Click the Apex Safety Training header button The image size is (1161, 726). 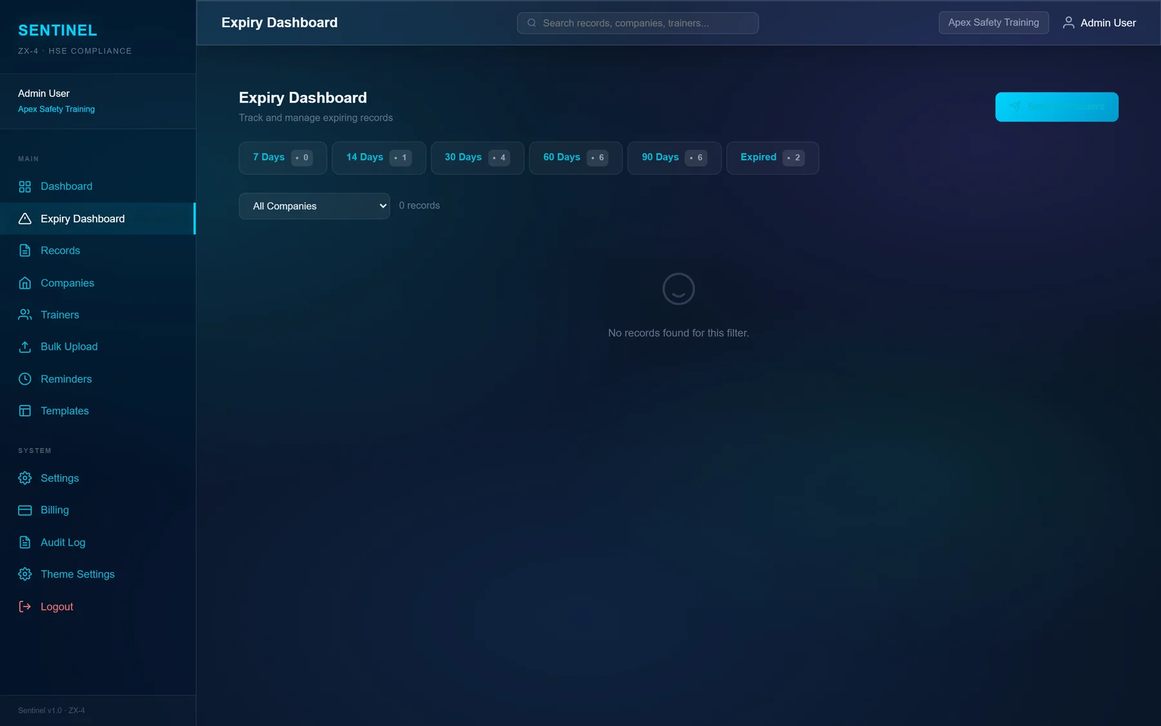[993, 23]
